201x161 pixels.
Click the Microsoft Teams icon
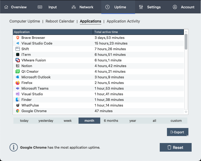18,89
